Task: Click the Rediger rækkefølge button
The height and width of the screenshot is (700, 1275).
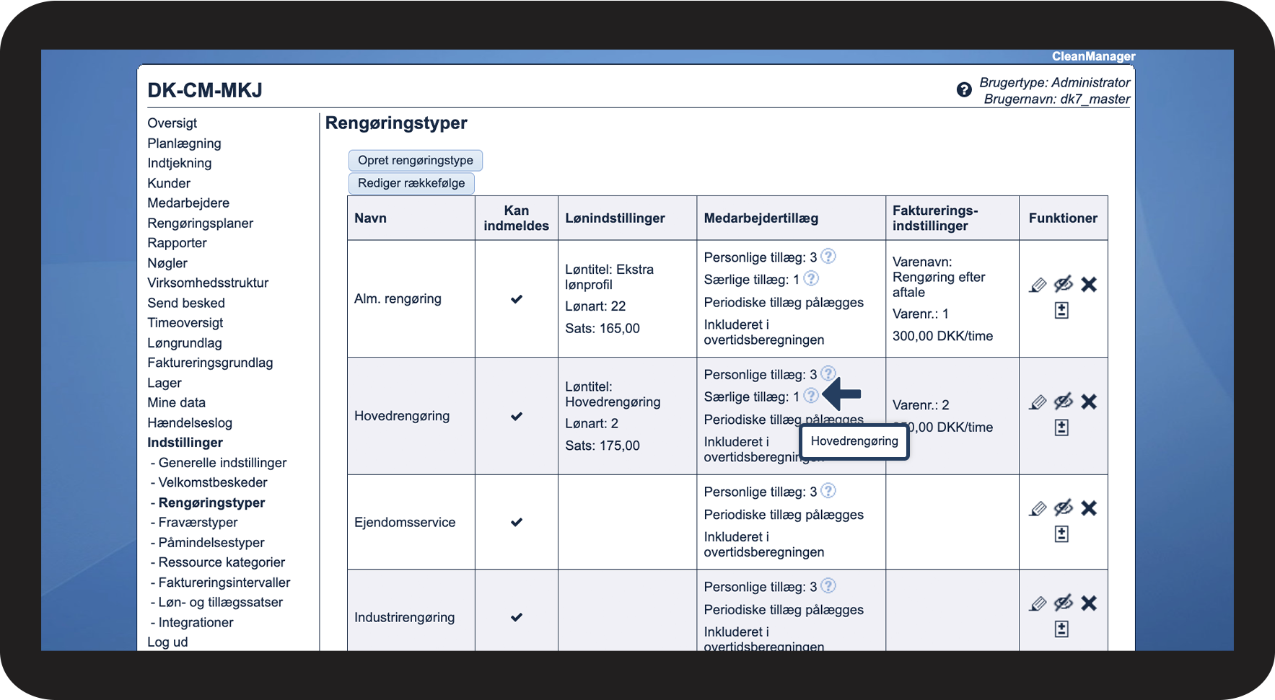Action: point(411,183)
